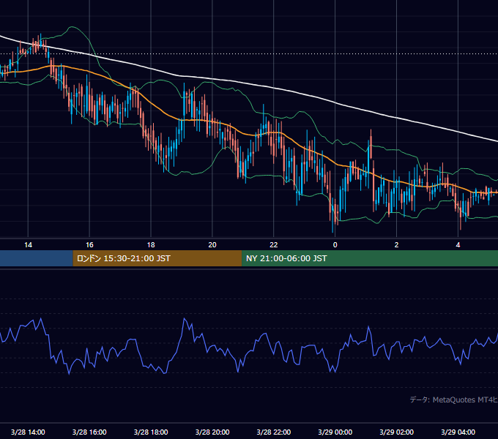Click the hour label 16 on chart axis

(x=89, y=245)
